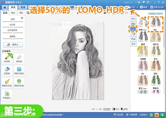Image resolution: width=166 pixels, height=118 pixels.
Task: Select the 局部马赛克 mosaic tool
Action: (x=19, y=71)
